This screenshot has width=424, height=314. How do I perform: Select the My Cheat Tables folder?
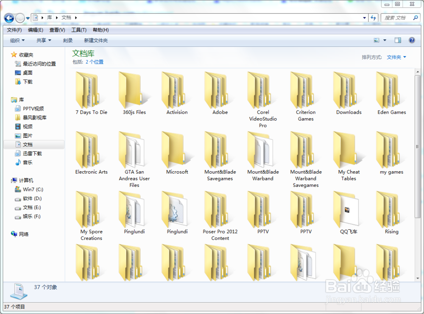tap(349, 156)
